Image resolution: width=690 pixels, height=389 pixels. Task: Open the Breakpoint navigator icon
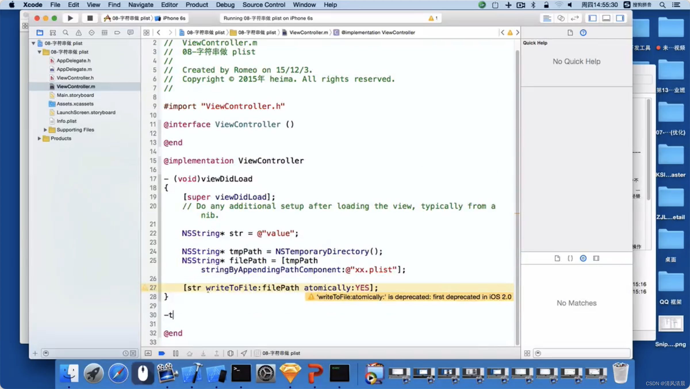tap(117, 33)
